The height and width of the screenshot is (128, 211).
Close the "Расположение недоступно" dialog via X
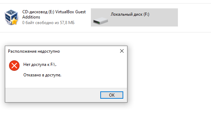(122, 51)
